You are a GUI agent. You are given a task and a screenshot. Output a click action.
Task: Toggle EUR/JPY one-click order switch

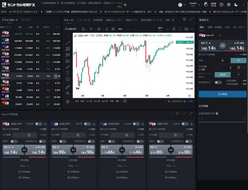tap(87, 124)
